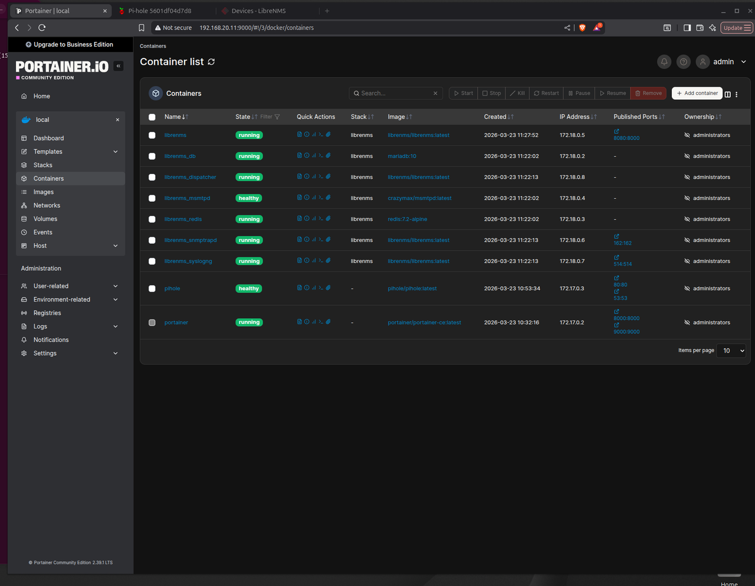Open inspect quick action for librenms_msmtpd row
Image resolution: width=755 pixels, height=586 pixels.
tap(307, 197)
